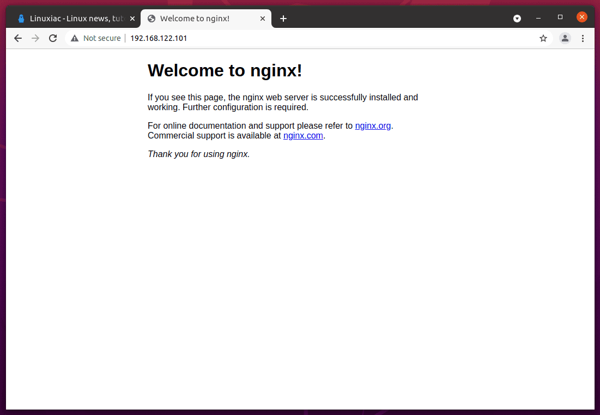Click the screen recording indicator in title bar

517,18
